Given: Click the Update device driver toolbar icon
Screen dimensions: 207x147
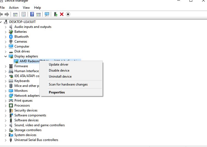Looking at the screenshot, I should [x=56, y=14].
